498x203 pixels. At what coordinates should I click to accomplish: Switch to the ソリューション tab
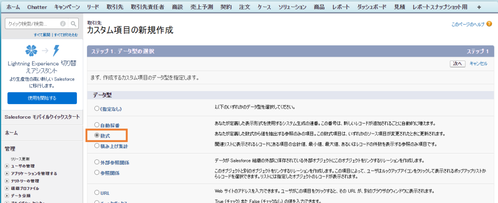click(x=292, y=7)
